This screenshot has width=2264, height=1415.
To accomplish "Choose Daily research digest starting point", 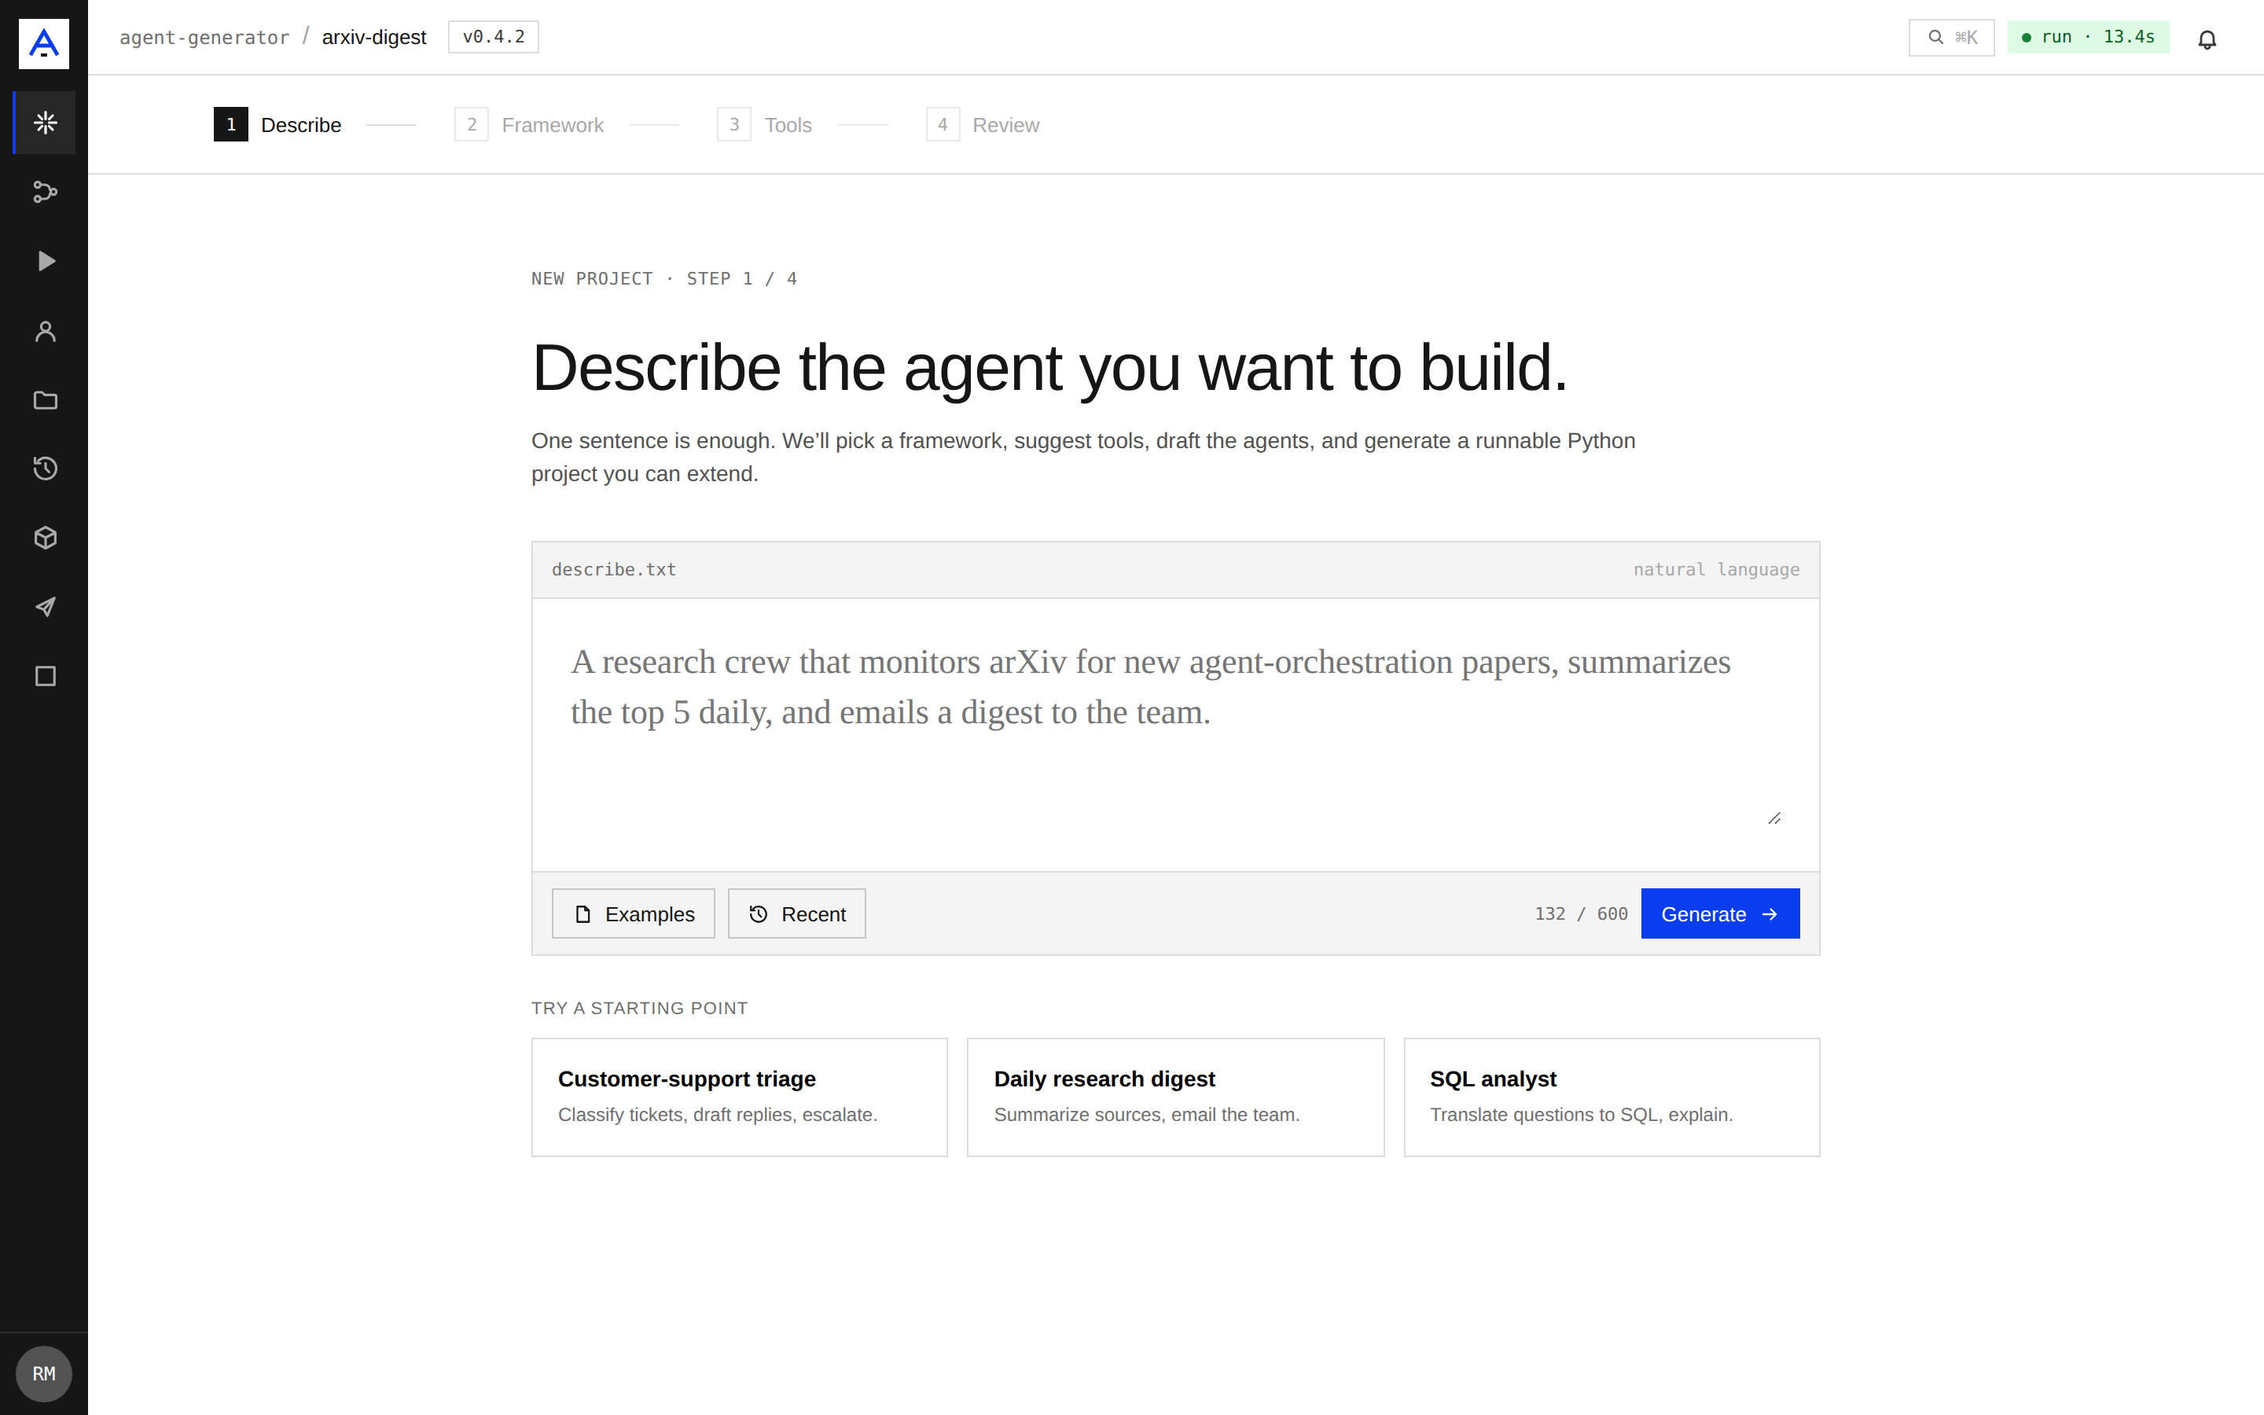I will coord(1175,1097).
